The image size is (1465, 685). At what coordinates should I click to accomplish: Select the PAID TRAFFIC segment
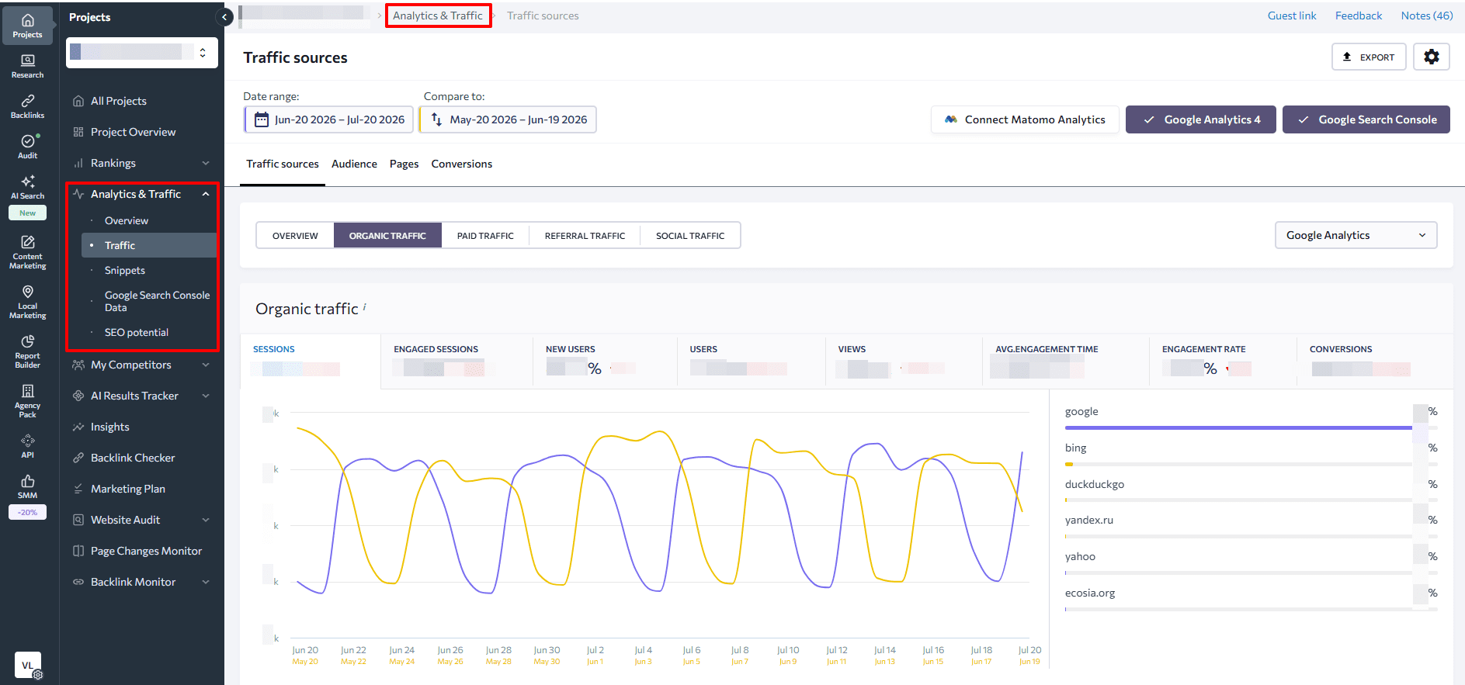coord(485,235)
